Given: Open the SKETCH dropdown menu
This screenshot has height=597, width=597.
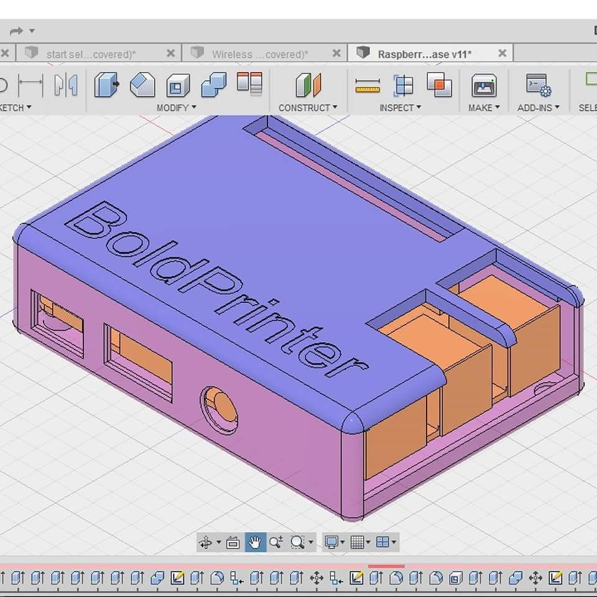Looking at the screenshot, I should click(15, 108).
